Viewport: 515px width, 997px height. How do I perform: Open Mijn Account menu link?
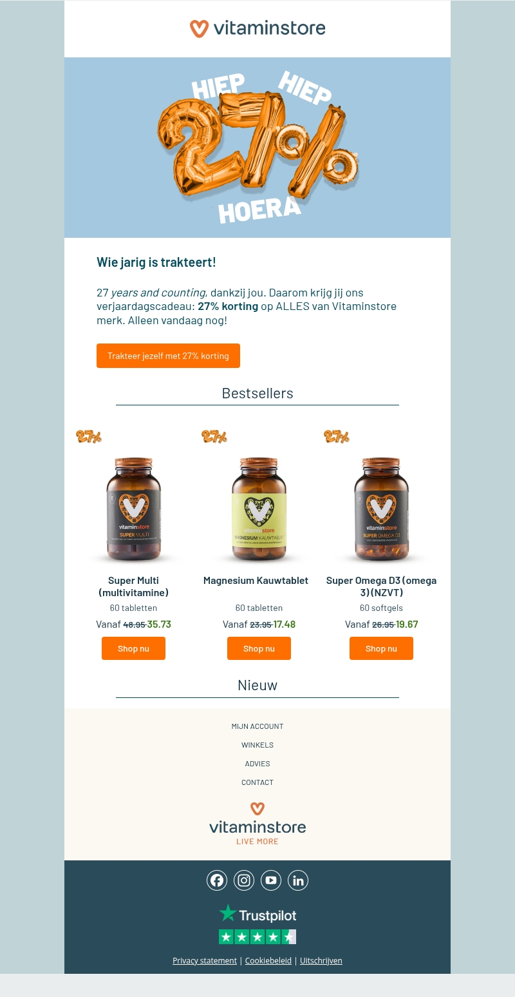click(257, 726)
